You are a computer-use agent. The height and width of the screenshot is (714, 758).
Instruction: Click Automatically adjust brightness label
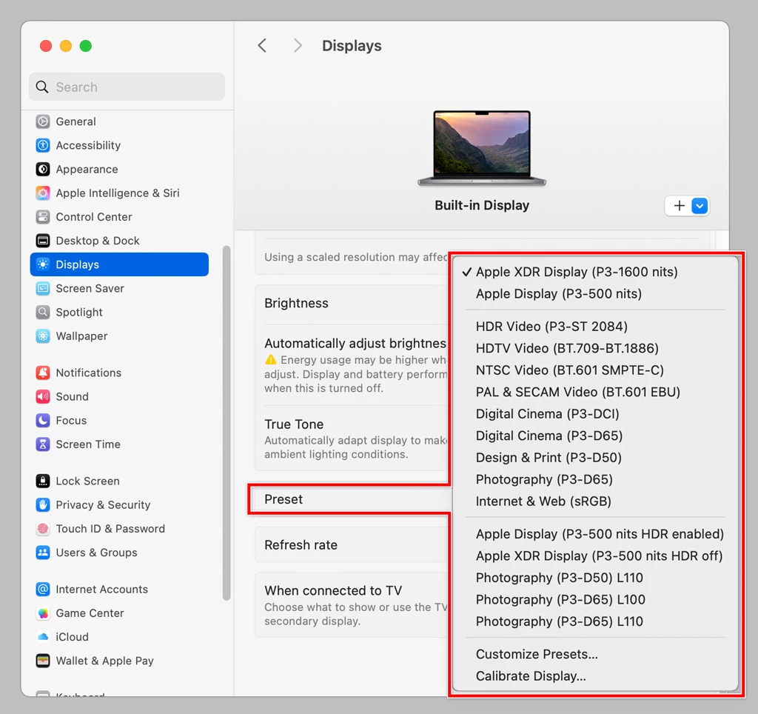tap(355, 344)
